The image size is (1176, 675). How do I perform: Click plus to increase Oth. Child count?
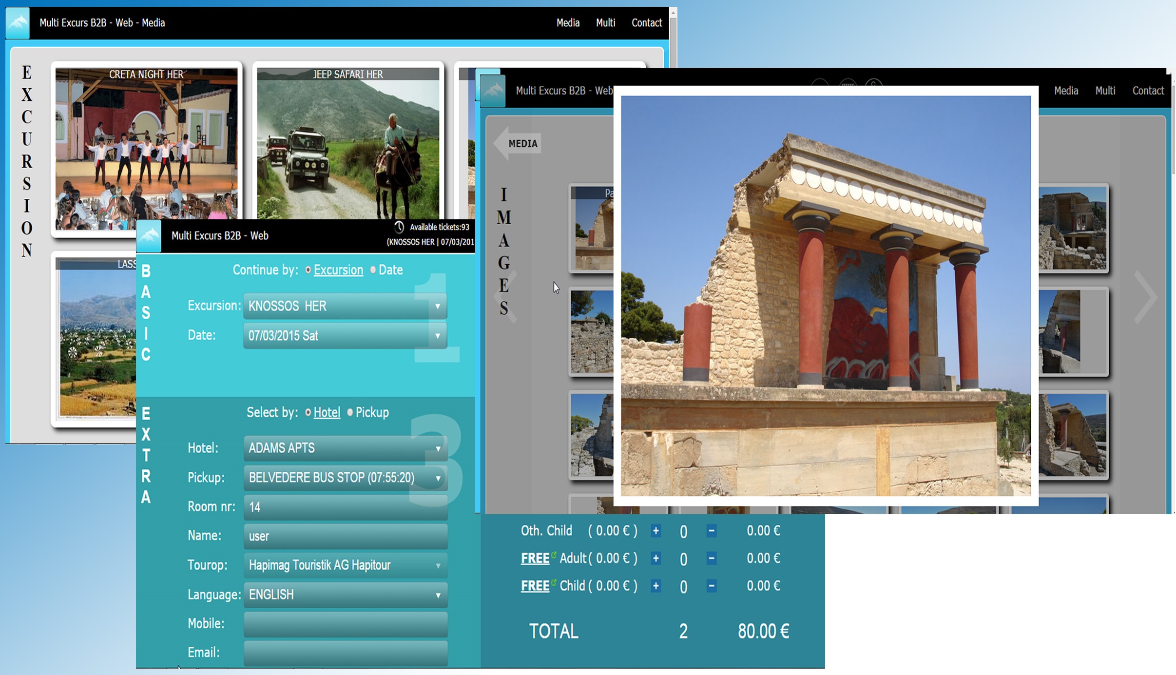pos(655,531)
